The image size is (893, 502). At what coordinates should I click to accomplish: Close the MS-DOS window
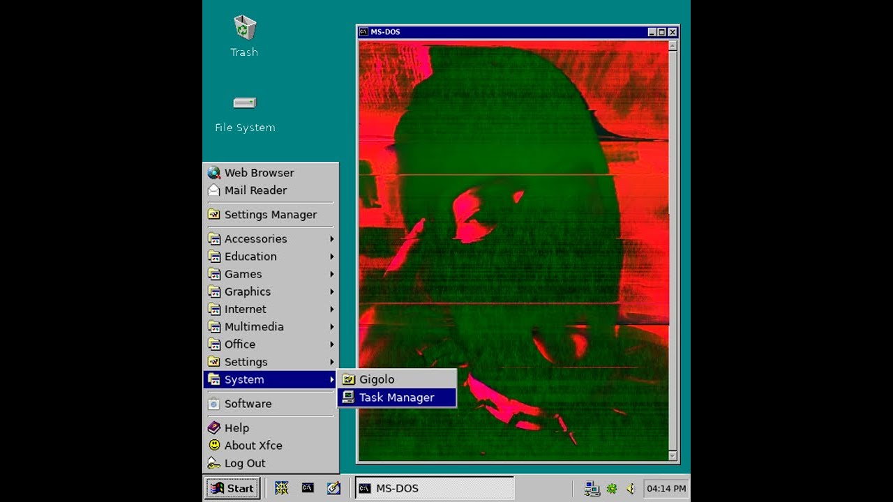(673, 32)
